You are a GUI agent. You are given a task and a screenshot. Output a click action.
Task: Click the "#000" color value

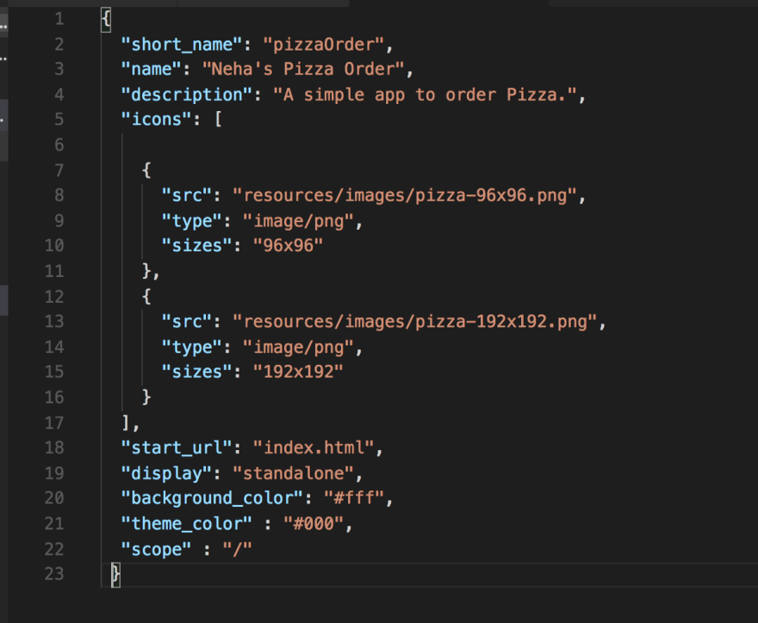[314, 524]
